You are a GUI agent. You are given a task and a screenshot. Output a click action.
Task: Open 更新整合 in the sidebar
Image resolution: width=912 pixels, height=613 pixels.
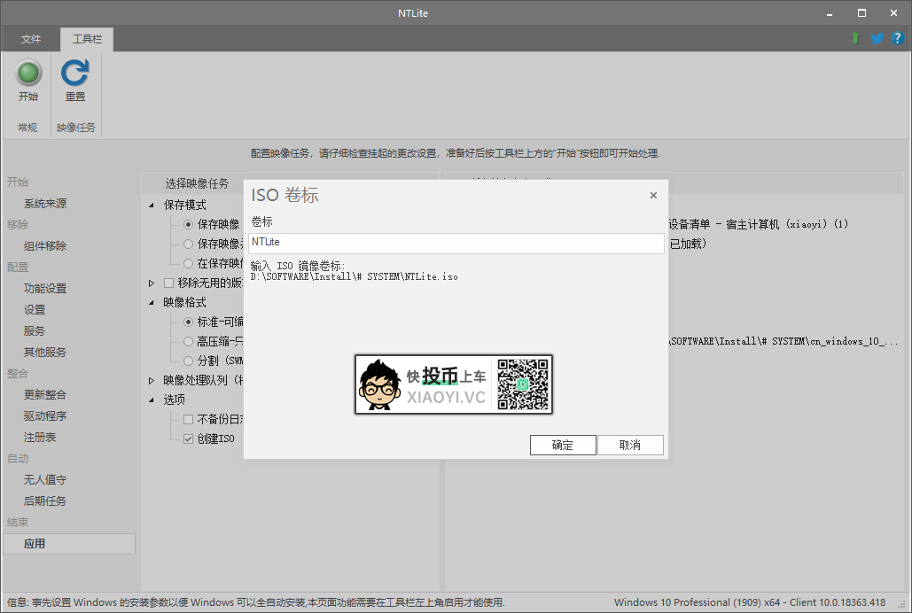(x=45, y=395)
